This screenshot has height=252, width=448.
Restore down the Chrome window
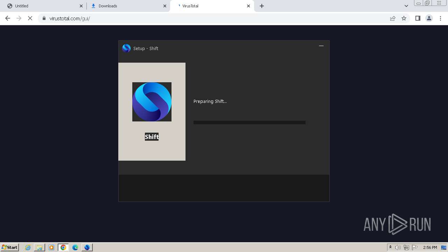427,3
